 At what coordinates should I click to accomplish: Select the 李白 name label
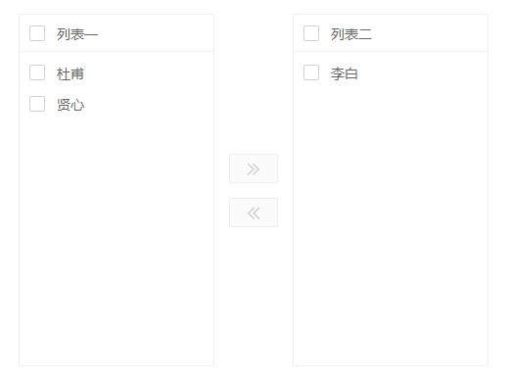click(x=345, y=73)
